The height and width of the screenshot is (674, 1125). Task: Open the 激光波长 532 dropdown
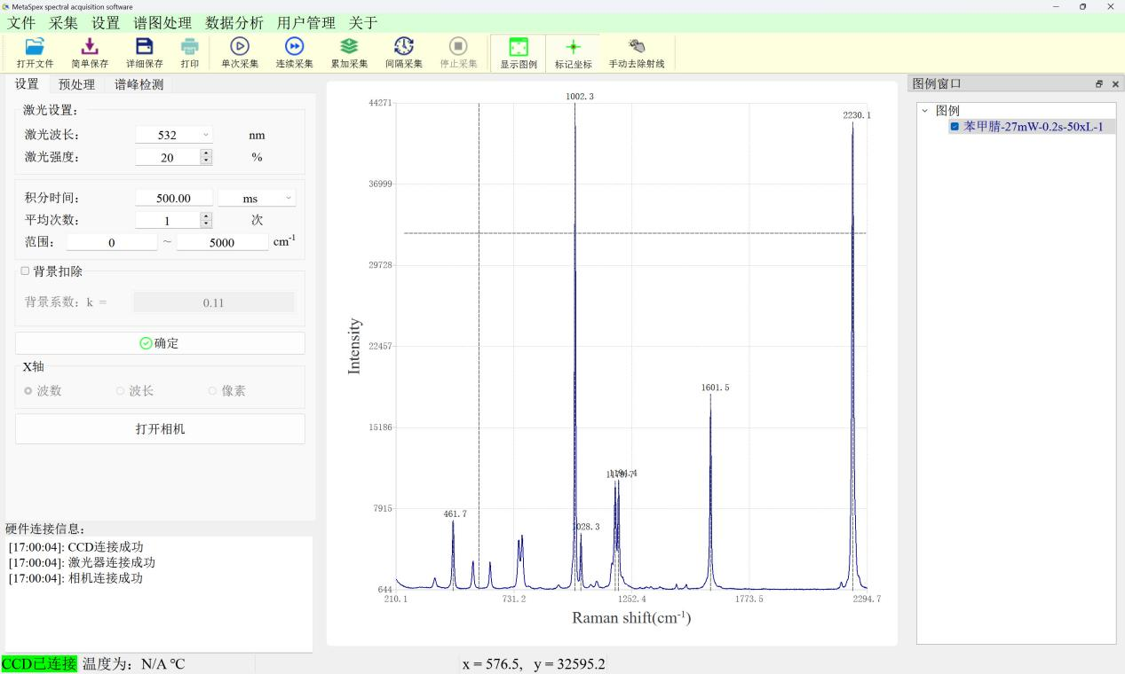click(174, 135)
